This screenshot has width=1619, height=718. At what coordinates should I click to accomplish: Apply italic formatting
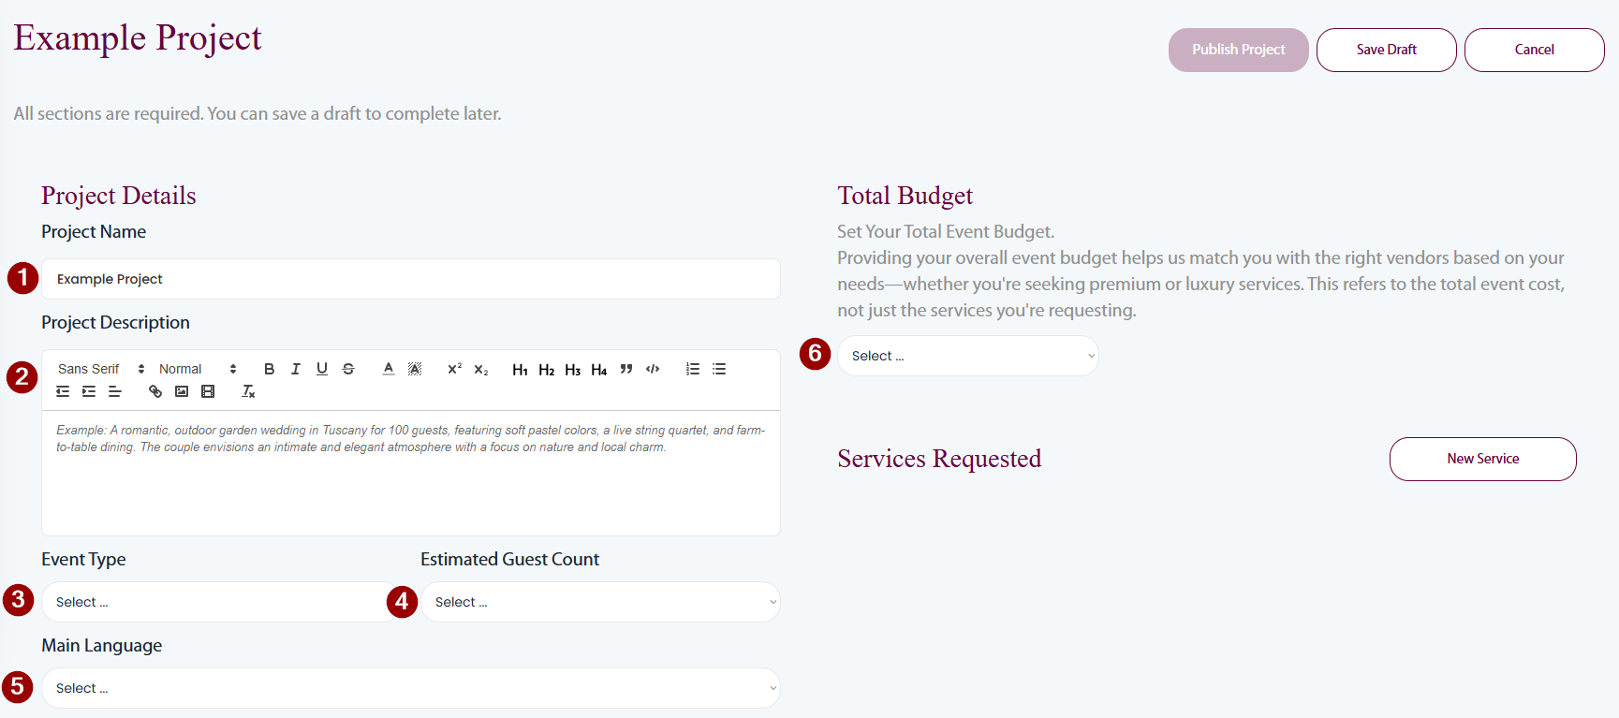295,369
